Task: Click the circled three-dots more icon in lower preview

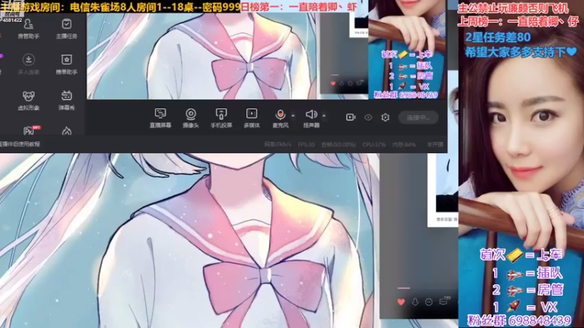Action: click(x=429, y=302)
